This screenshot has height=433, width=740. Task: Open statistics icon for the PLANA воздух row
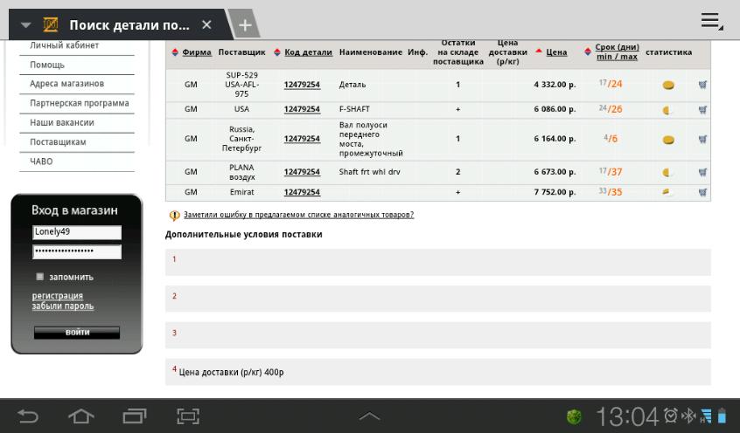(668, 173)
